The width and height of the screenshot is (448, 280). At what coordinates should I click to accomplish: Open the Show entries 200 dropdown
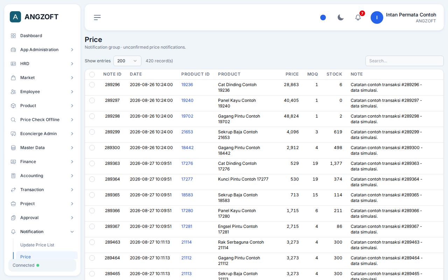point(127,61)
